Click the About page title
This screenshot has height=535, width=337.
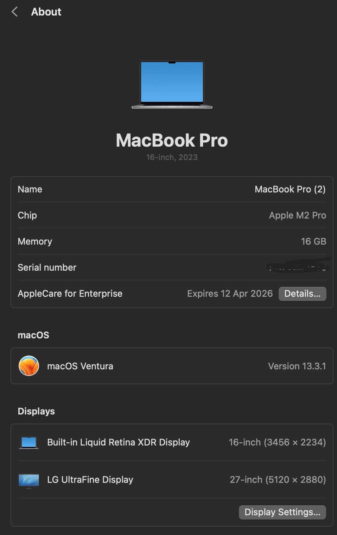click(x=46, y=12)
